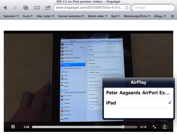This screenshot has height=135, width=177.
Task: Reload page with the refresh icon
Action: [x=127, y=8]
